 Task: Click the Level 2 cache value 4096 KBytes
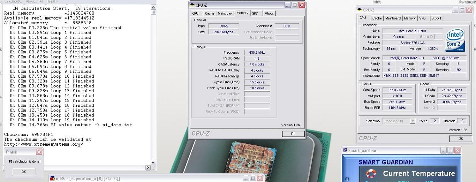451,102
